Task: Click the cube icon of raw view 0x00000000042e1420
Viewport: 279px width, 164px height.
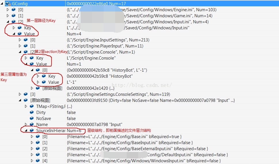Action: (x=38, y=88)
